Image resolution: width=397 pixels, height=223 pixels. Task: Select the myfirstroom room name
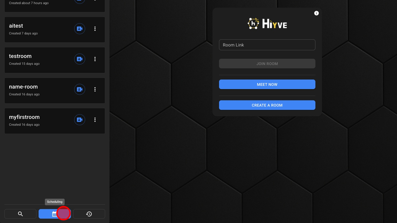click(24, 117)
